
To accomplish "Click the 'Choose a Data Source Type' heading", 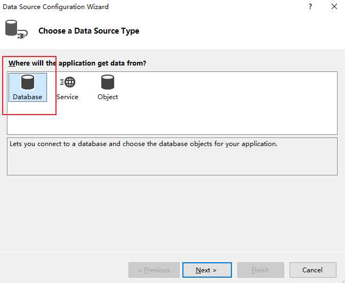I will click(x=89, y=31).
